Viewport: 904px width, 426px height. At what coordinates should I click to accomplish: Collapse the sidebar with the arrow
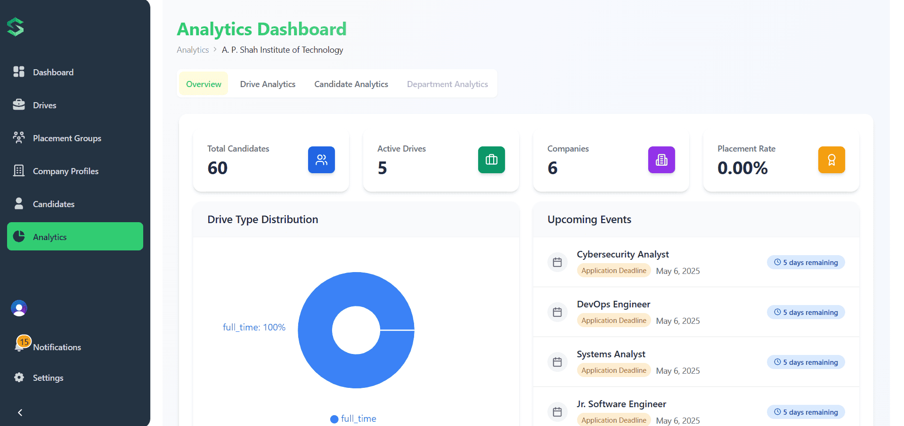(x=20, y=412)
